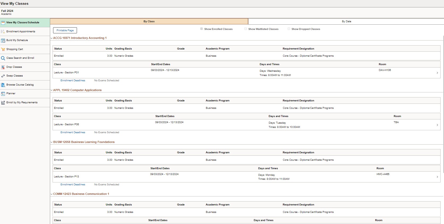
Task: Click the Enroll by My Requirements icon
Action: point(3,103)
